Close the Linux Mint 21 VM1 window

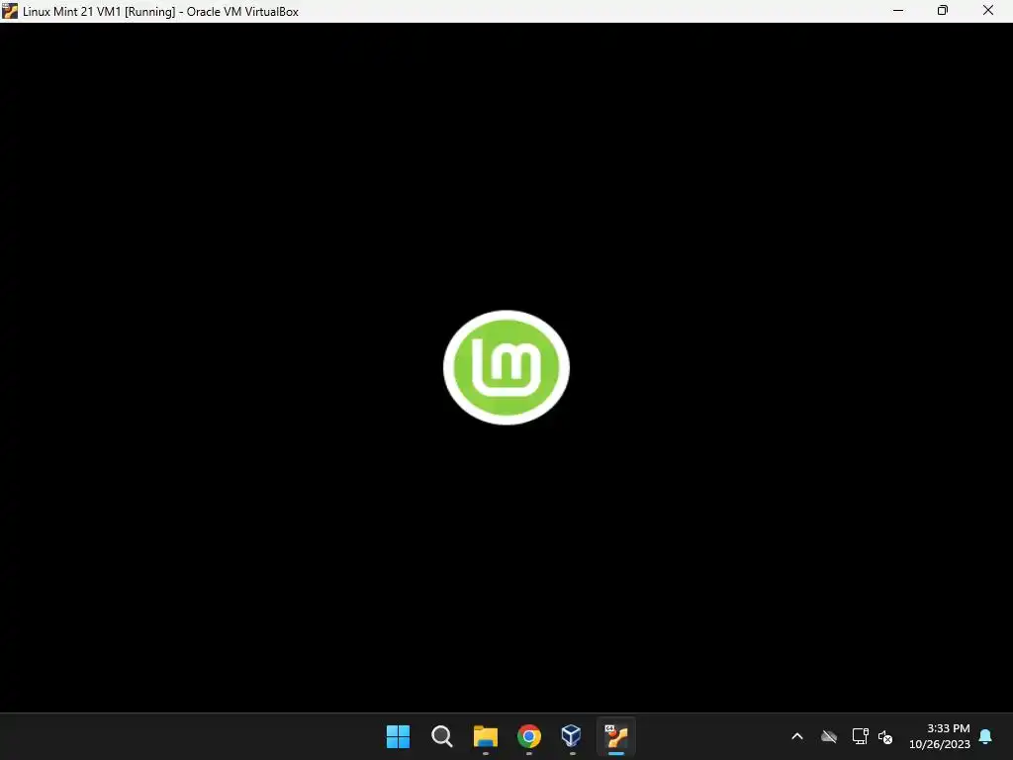988,11
